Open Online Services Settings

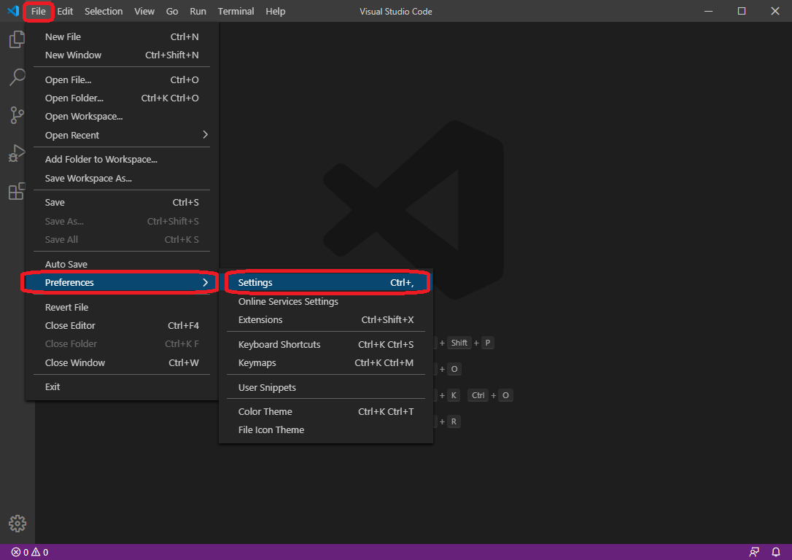tap(326, 301)
